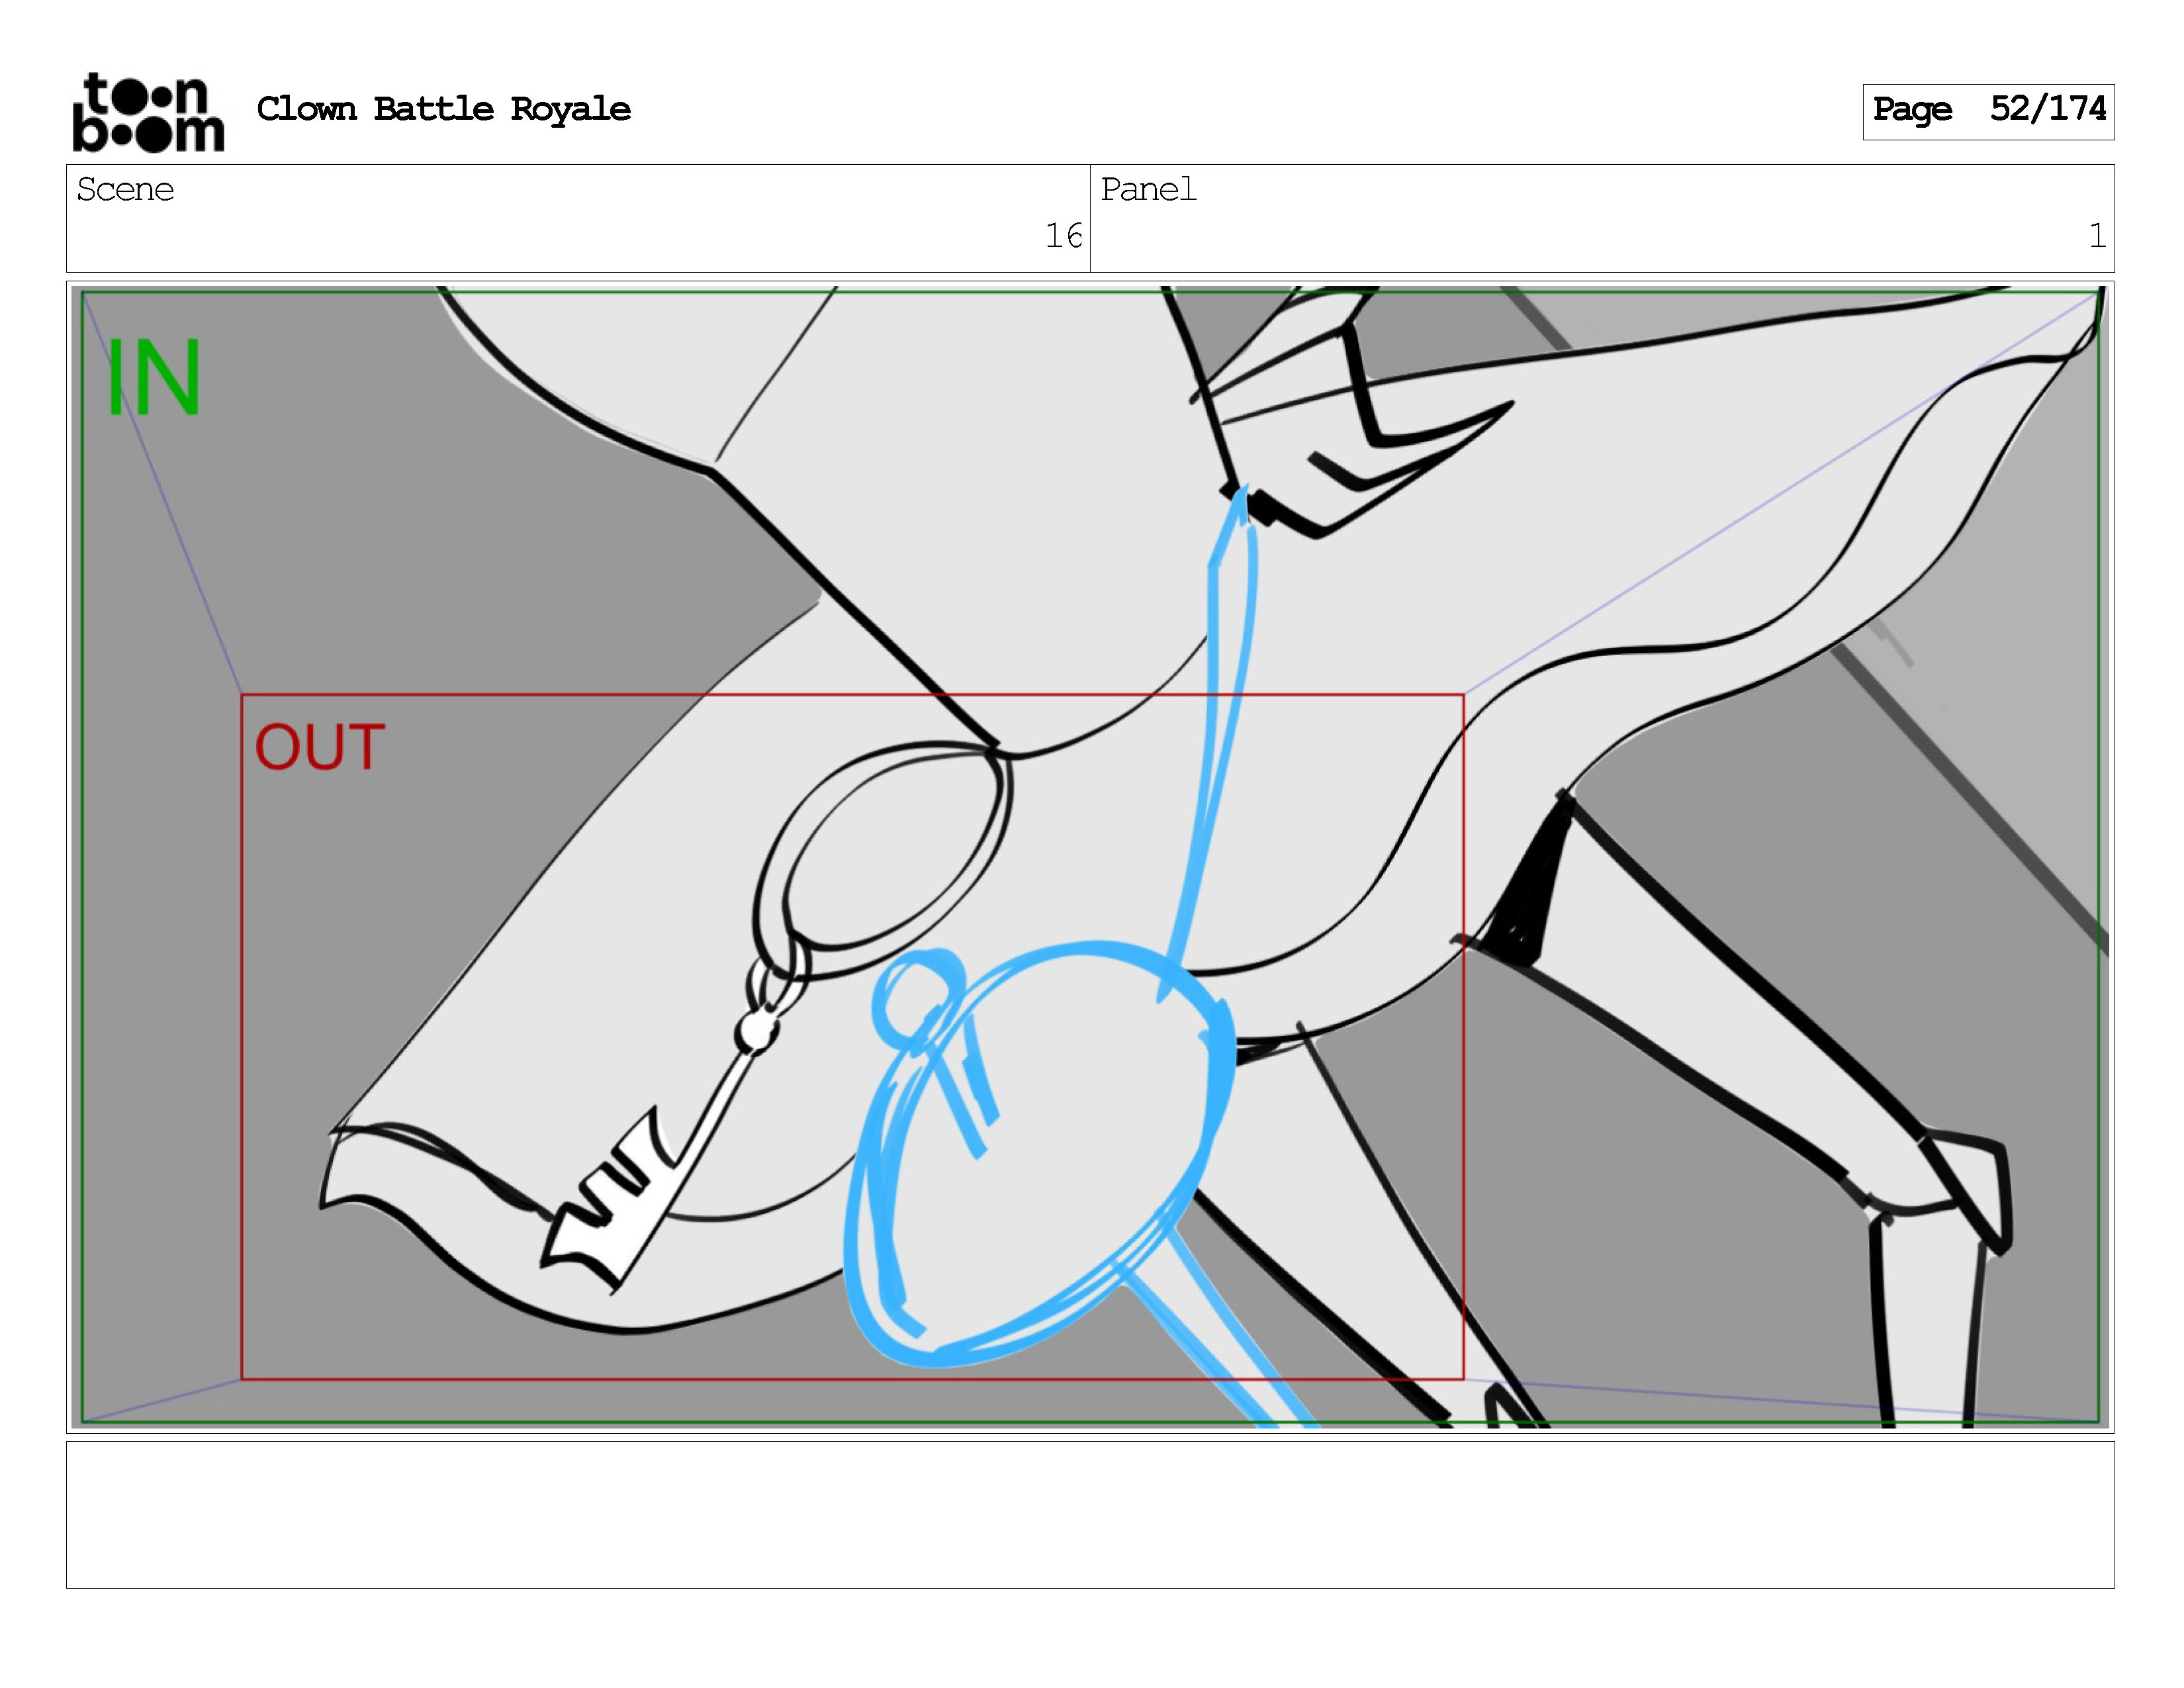Image resolution: width=2184 pixels, height=1688 pixels.
Task: Click the Clown Battle Royale title
Action: tap(443, 109)
